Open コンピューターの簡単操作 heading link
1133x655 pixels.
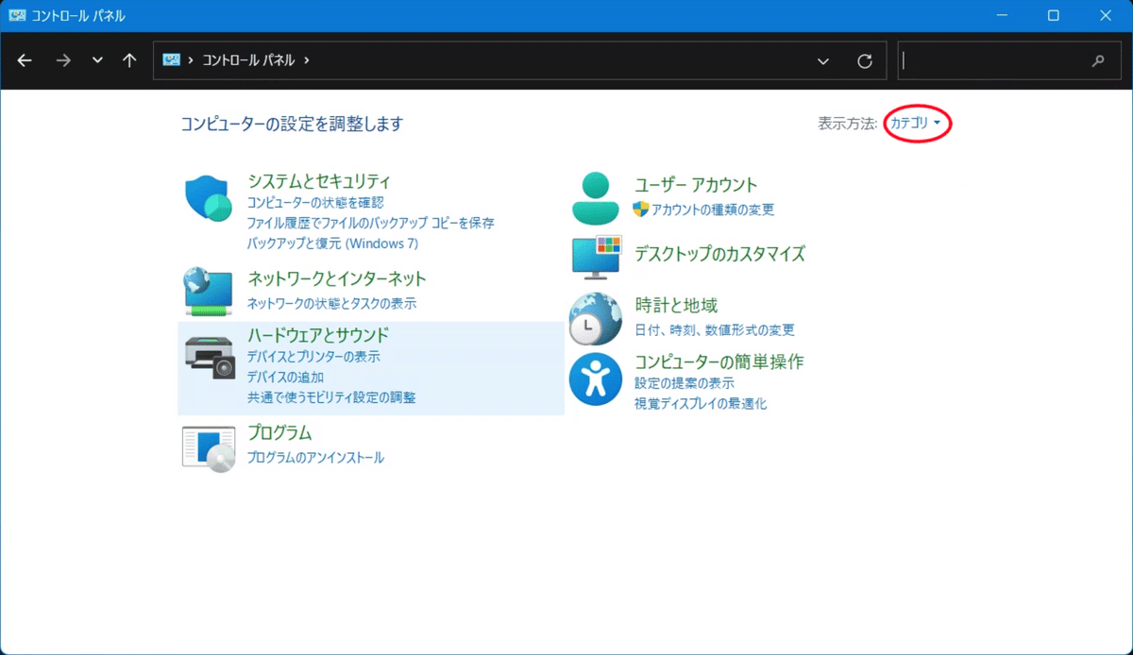click(719, 361)
